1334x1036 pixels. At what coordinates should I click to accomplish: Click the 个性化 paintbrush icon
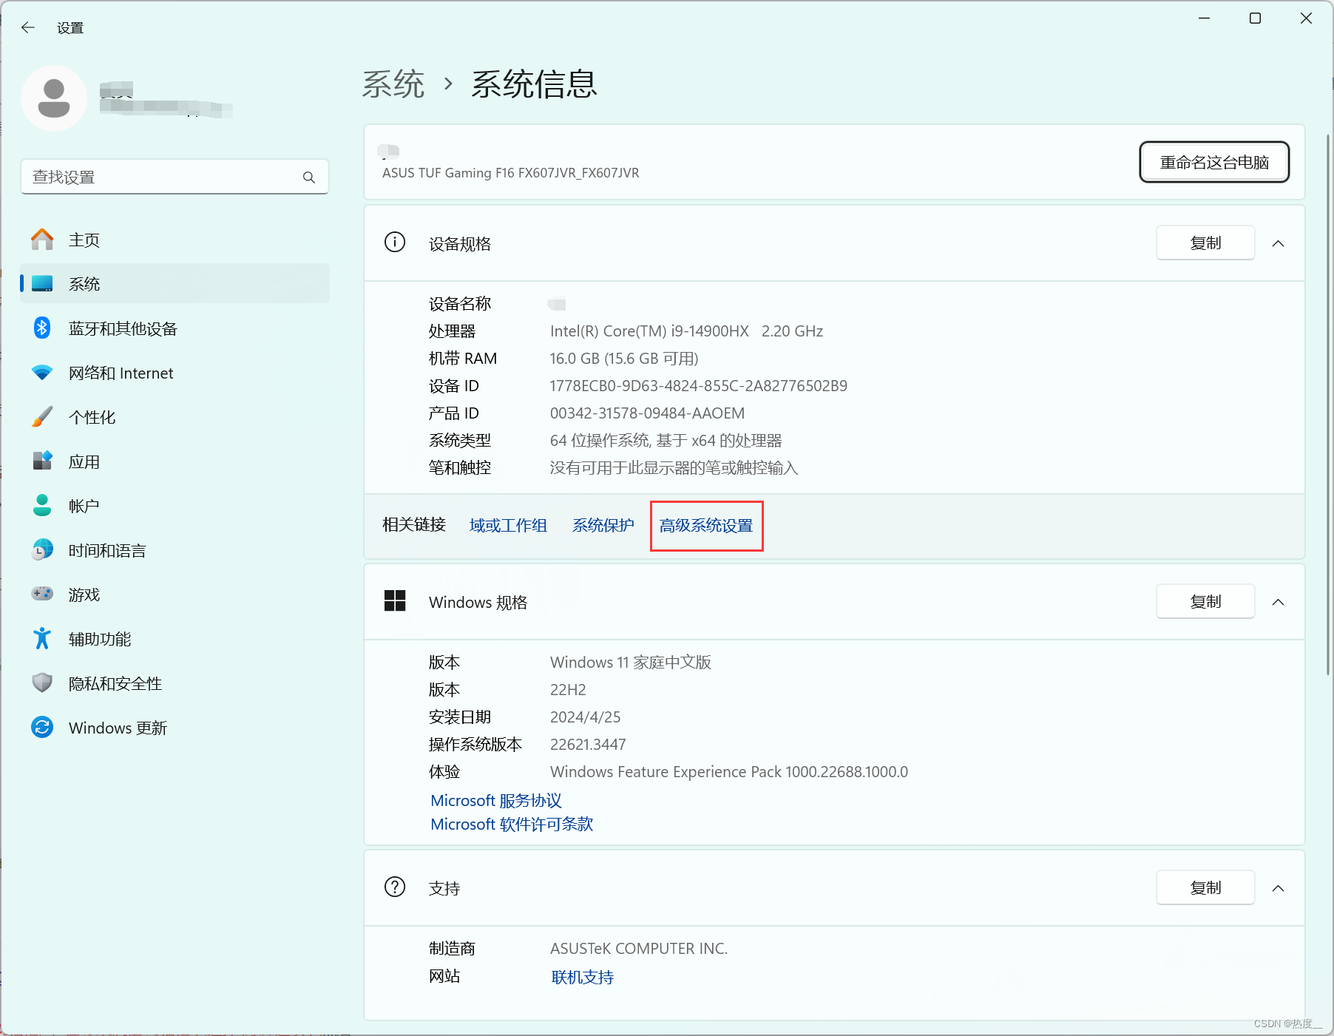pyautogui.click(x=42, y=416)
